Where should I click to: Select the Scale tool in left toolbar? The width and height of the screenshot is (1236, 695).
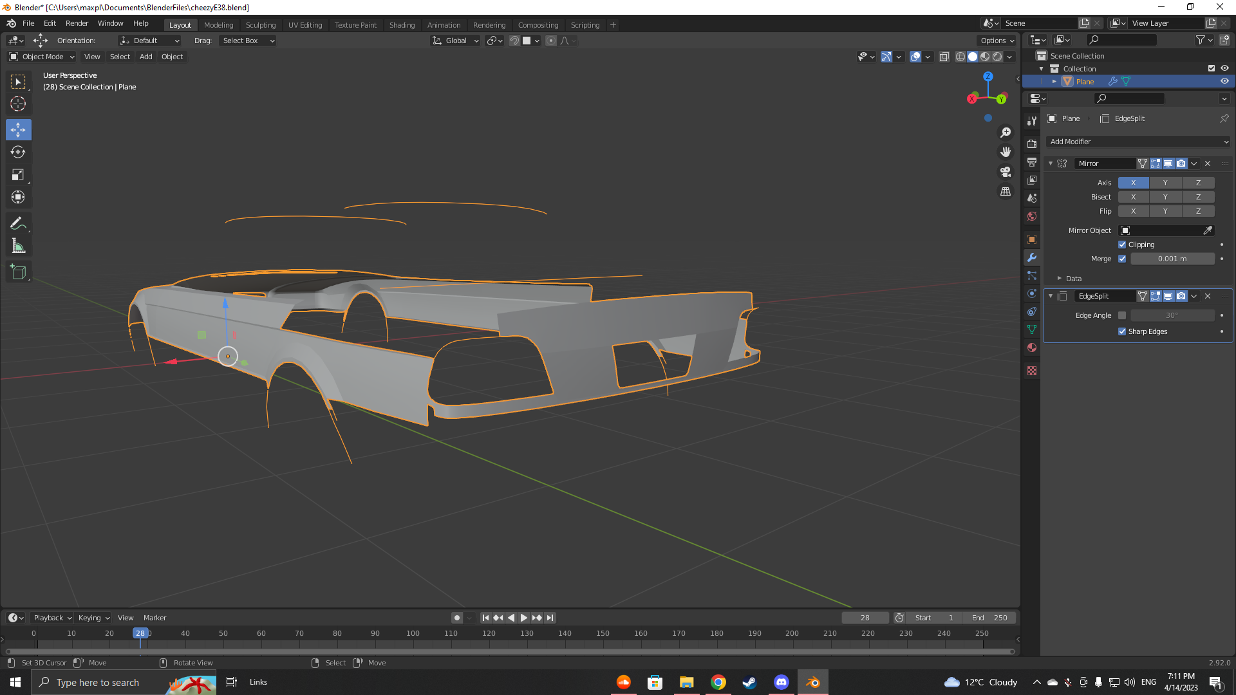coord(18,175)
